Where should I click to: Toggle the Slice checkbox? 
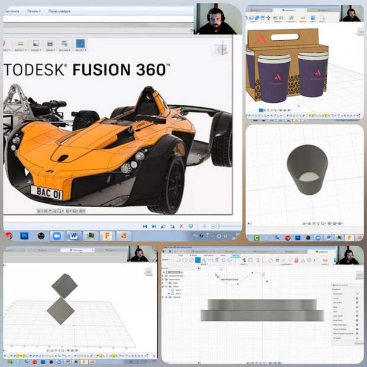[357, 311]
